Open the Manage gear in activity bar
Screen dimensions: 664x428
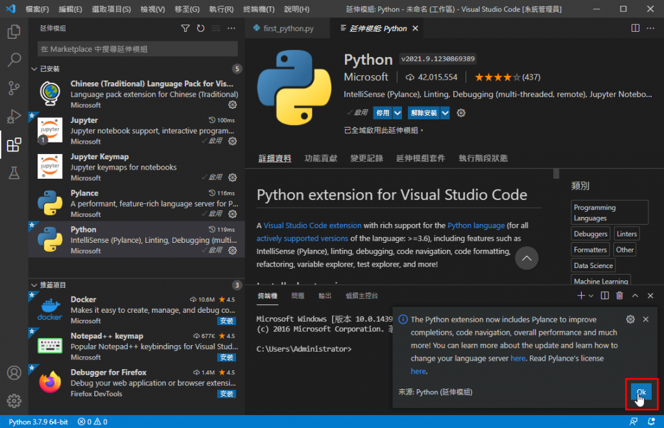click(14, 401)
